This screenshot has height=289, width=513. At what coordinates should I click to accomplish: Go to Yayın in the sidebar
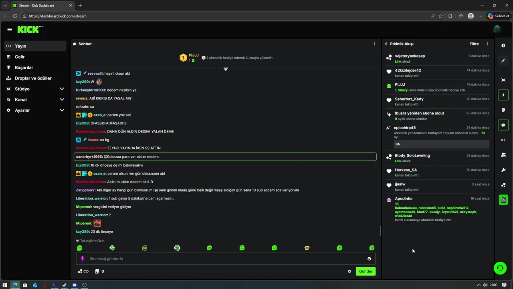tap(35, 46)
